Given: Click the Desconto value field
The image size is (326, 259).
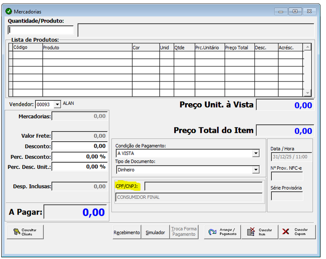Looking at the screenshot, I should click(80, 146).
